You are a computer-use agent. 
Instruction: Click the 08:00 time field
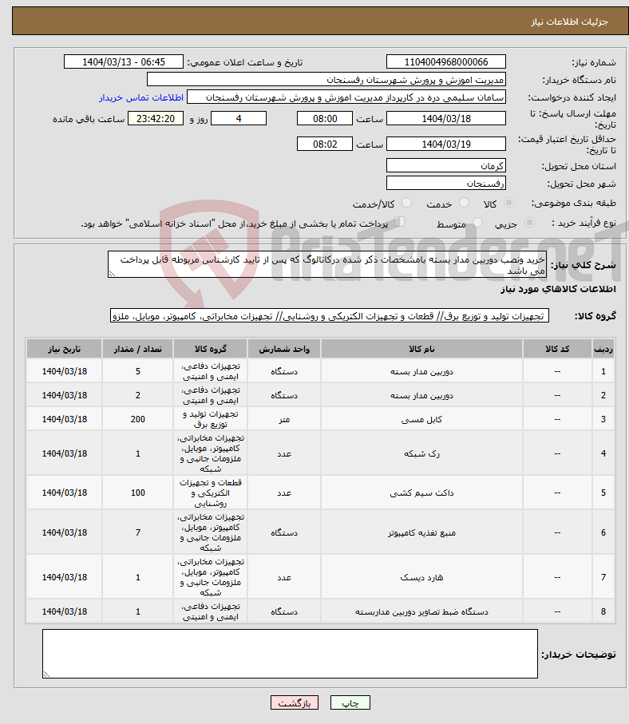[325, 118]
